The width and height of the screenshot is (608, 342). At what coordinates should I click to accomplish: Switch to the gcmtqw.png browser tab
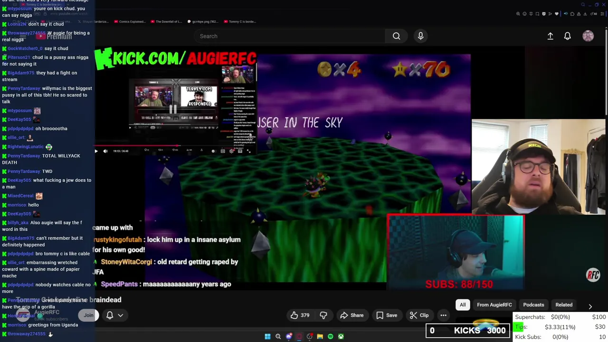[203, 21]
